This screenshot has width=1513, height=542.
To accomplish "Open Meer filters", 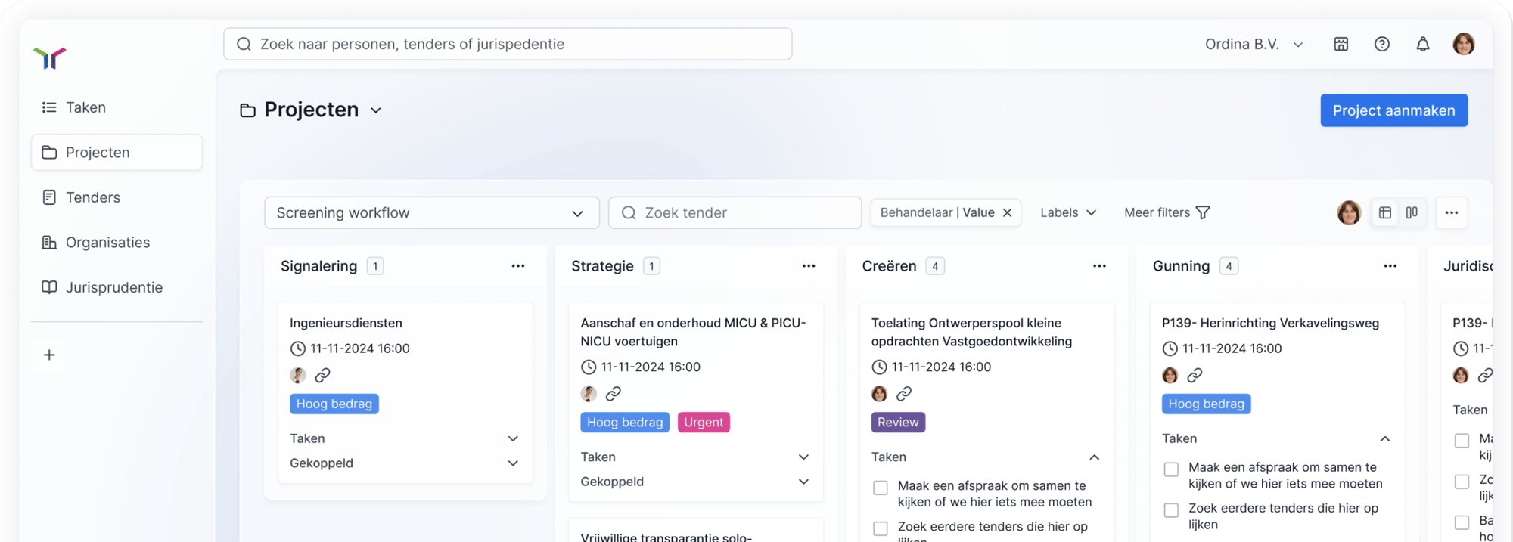I will (1167, 213).
